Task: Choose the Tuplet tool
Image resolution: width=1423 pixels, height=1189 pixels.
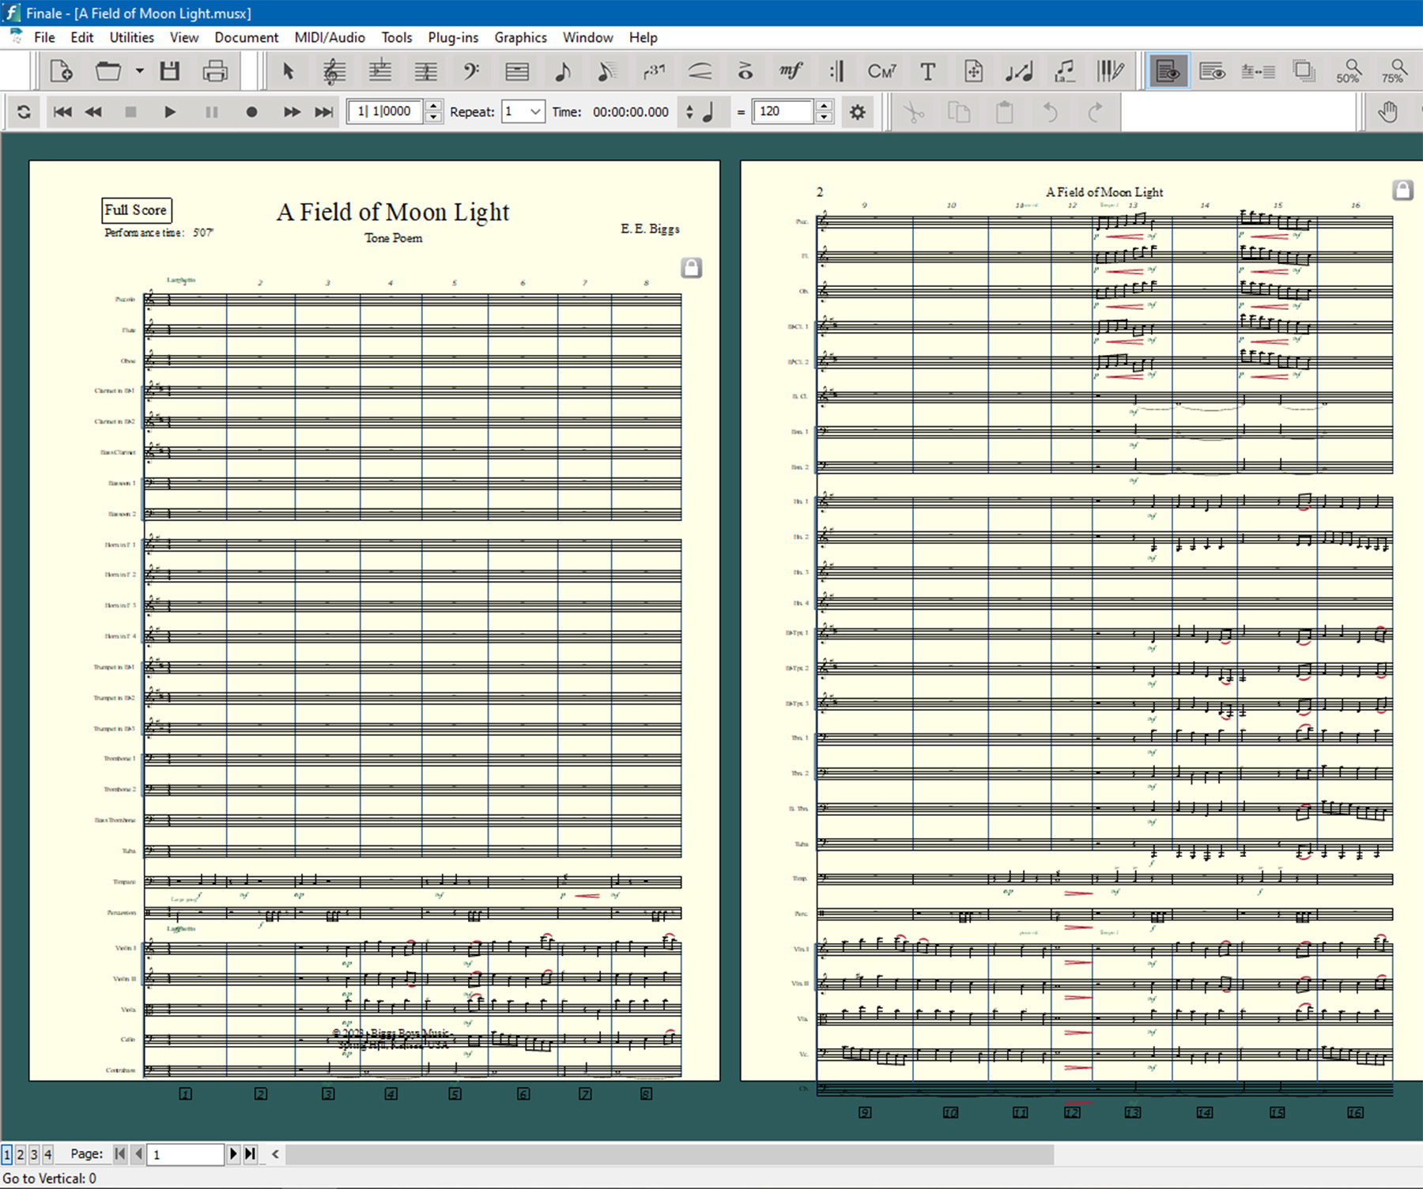Action: [654, 72]
